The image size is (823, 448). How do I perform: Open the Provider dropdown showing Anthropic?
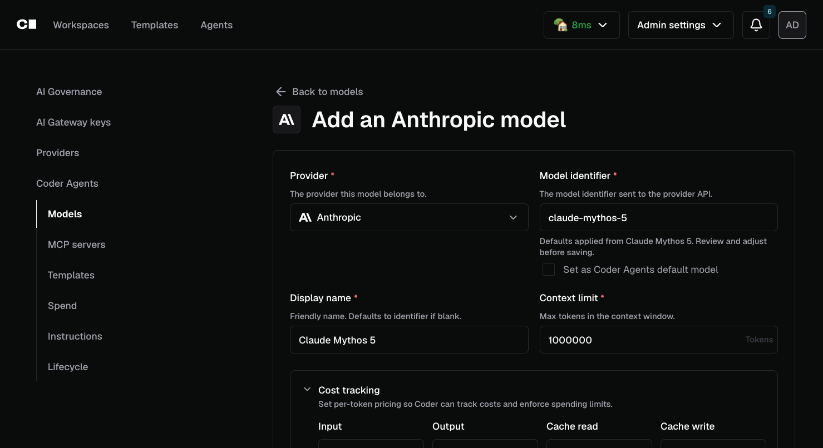click(x=409, y=217)
